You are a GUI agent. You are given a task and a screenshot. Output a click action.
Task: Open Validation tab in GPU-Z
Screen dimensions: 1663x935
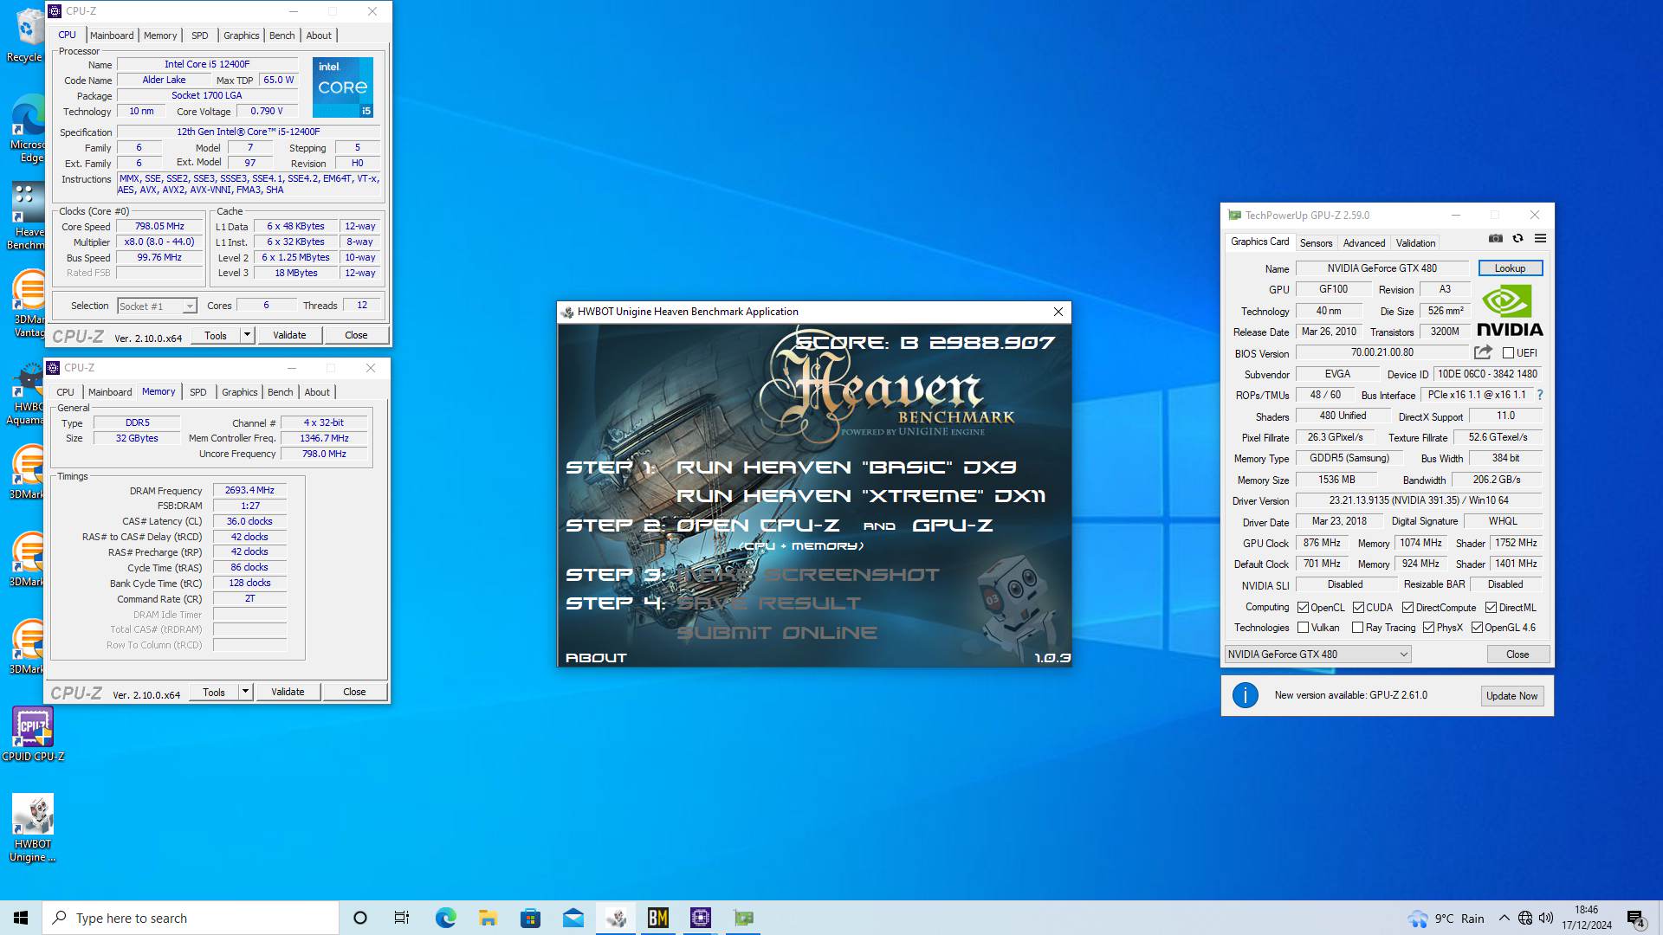(1415, 243)
